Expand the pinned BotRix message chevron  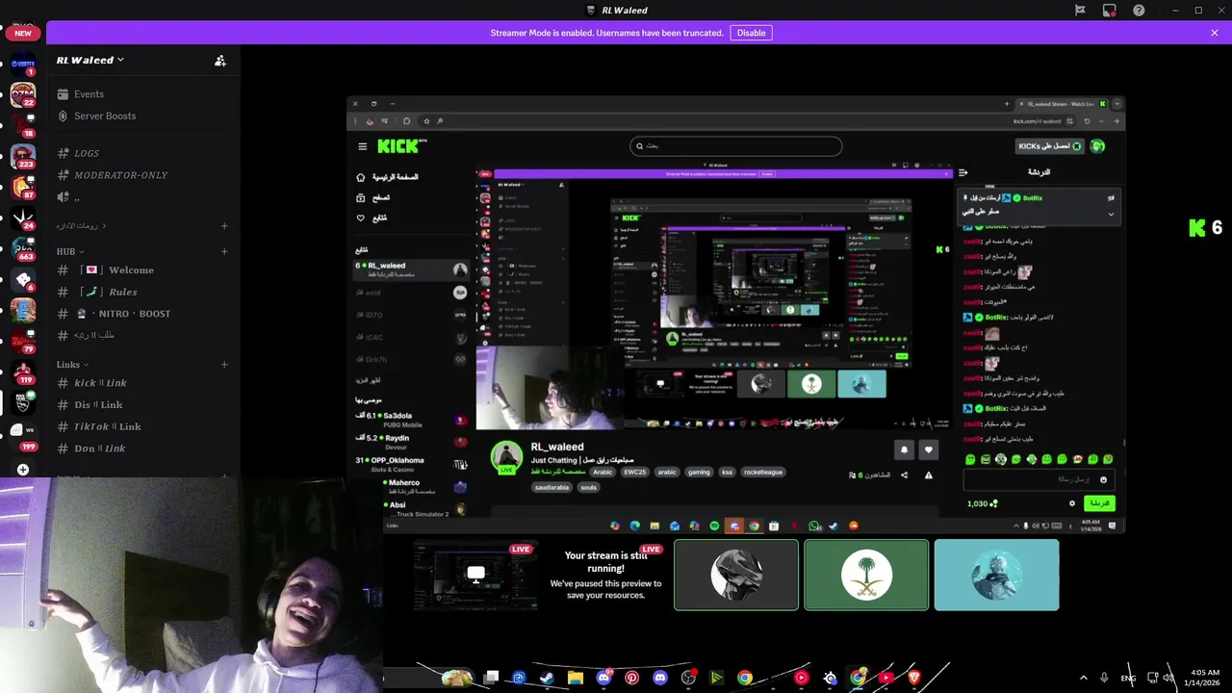(x=1111, y=214)
